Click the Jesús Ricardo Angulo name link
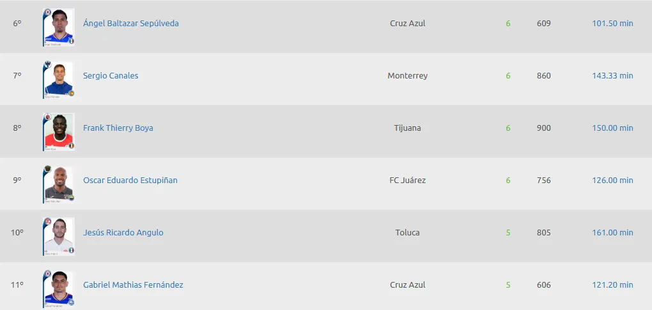Image resolution: width=652 pixels, height=310 pixels. (x=123, y=232)
